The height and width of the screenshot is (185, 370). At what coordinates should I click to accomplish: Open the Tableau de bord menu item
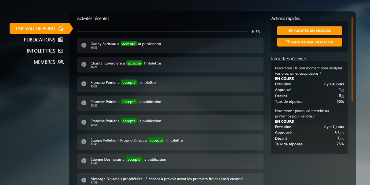click(x=41, y=29)
